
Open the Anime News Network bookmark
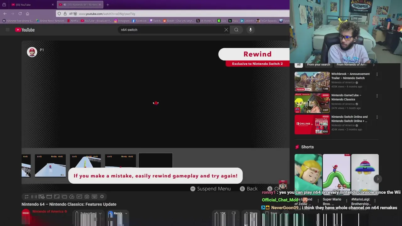pos(50,21)
